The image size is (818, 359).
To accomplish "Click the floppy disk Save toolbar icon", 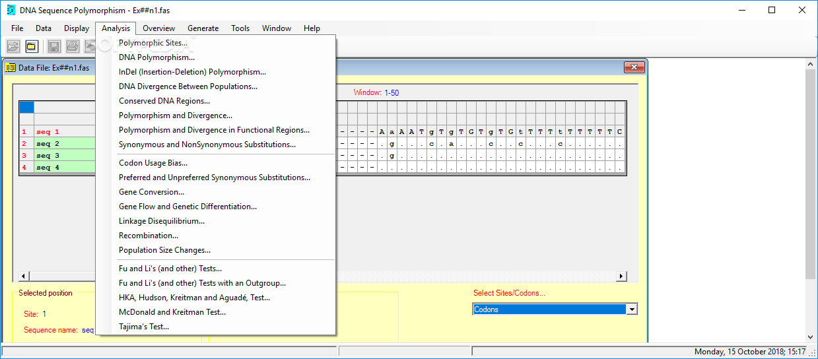I will pos(54,46).
